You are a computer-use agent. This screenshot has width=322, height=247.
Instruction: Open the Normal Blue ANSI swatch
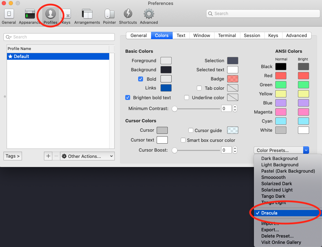(281, 103)
